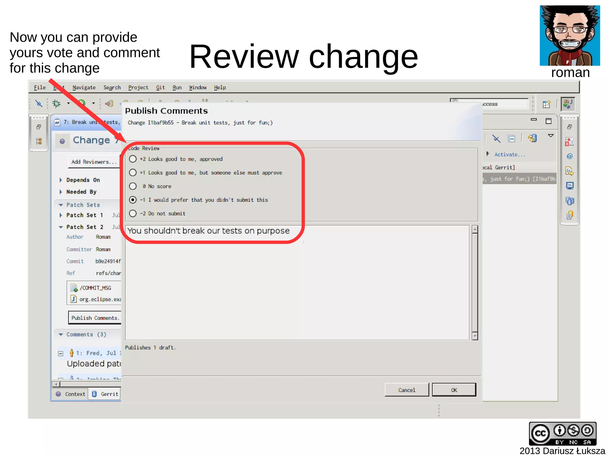Open the Javadoc @ view icon
Screen dimensions: 608x455
569,156
